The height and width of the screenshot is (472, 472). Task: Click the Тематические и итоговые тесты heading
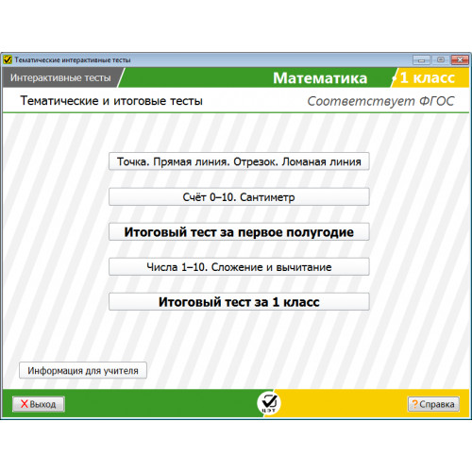tap(111, 101)
